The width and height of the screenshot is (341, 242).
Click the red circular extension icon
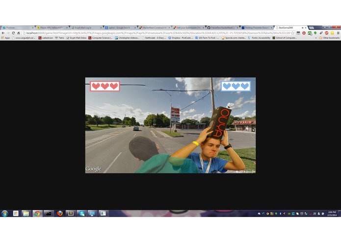pyautogui.click(x=304, y=33)
